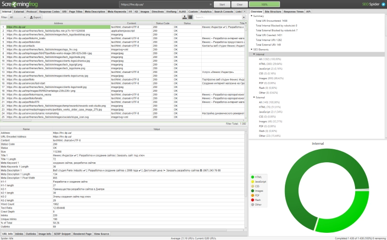Click the 100% crawl progress bar

(x=264, y=4)
